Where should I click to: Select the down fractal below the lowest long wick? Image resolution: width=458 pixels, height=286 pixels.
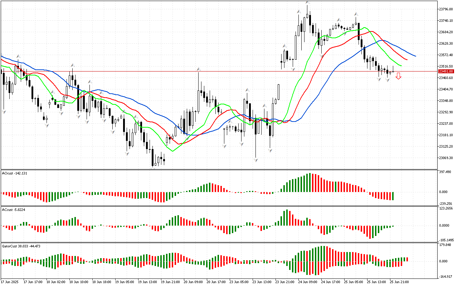[x=256, y=160]
